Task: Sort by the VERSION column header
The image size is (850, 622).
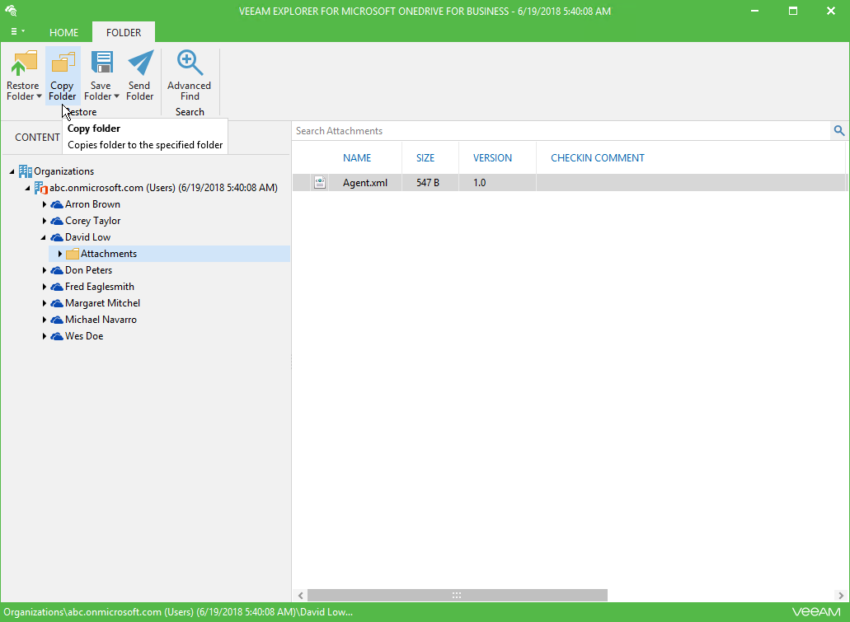Action: (493, 158)
